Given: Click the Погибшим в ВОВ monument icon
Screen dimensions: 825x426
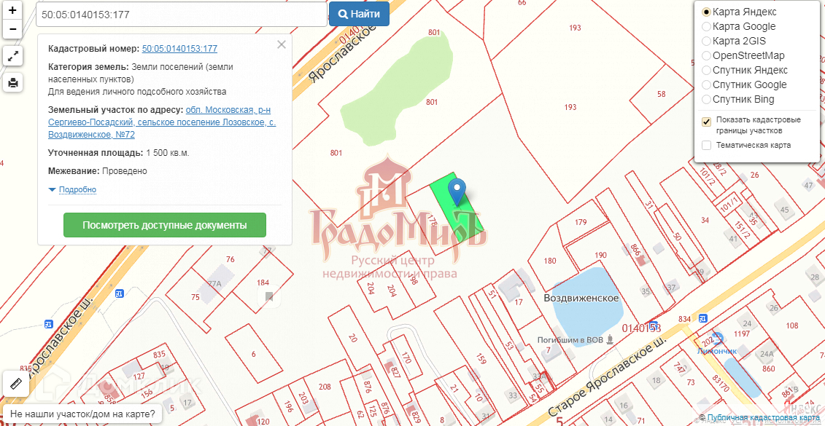Looking at the screenshot, I should (611, 339).
